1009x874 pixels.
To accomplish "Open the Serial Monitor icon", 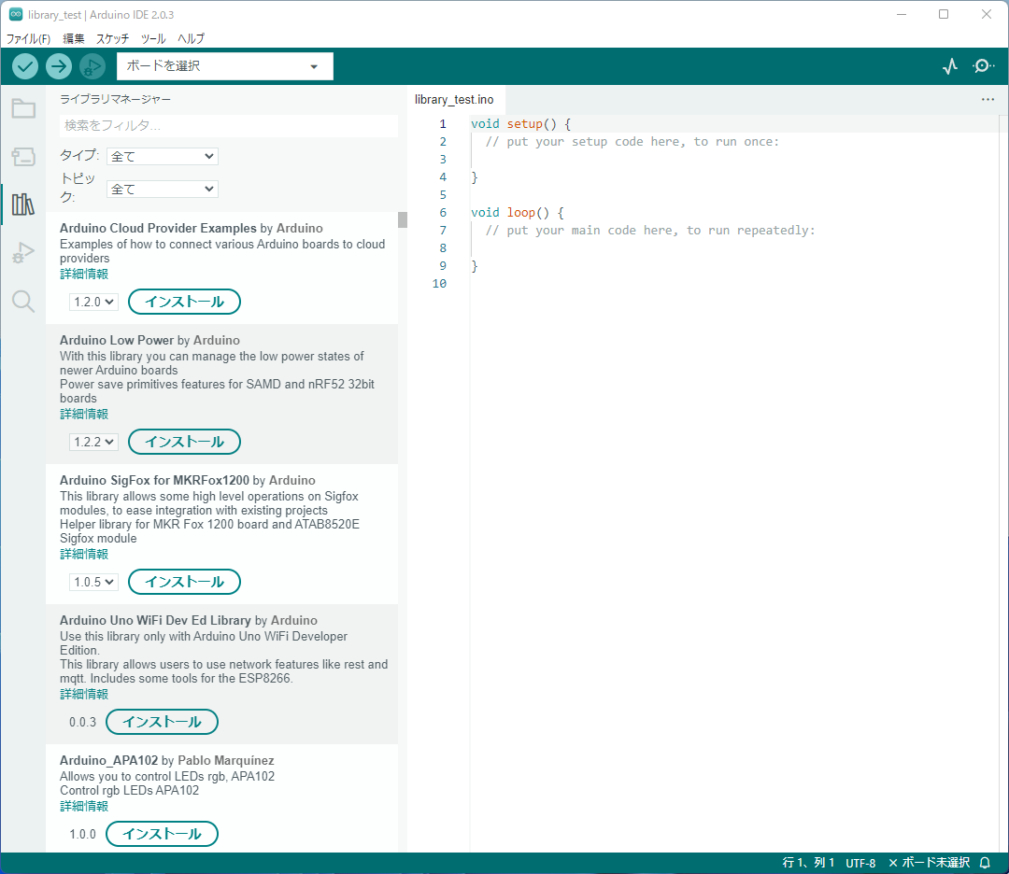I will pyautogui.click(x=983, y=66).
